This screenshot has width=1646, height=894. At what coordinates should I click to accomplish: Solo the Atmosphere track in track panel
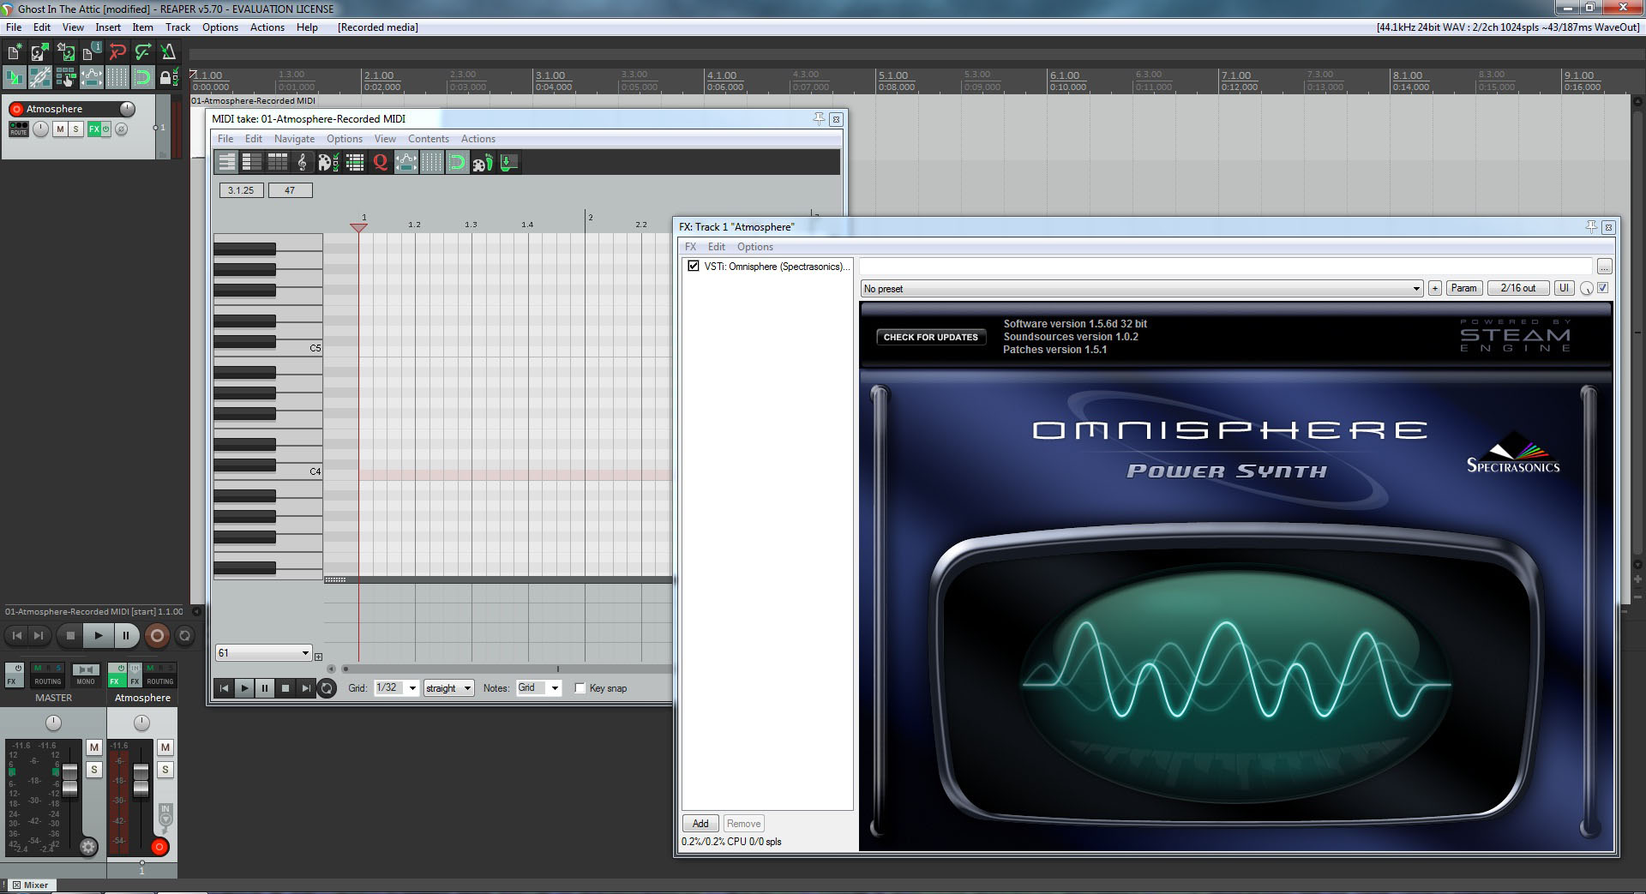click(x=75, y=129)
